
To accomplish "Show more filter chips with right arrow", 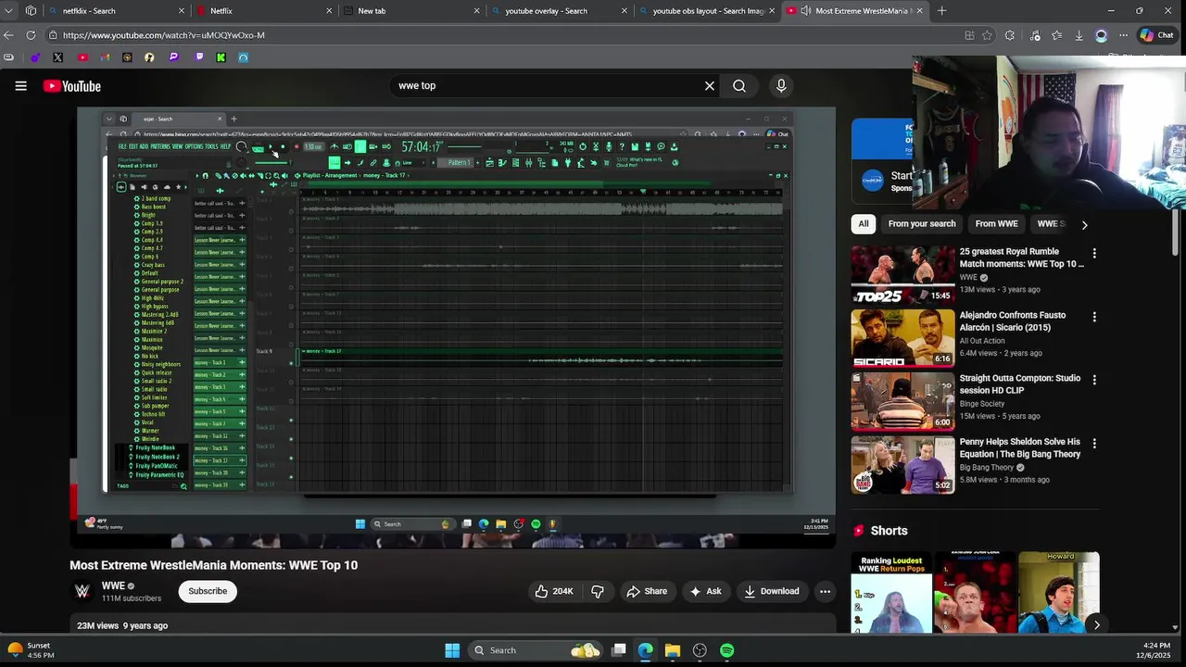I will (x=1084, y=224).
